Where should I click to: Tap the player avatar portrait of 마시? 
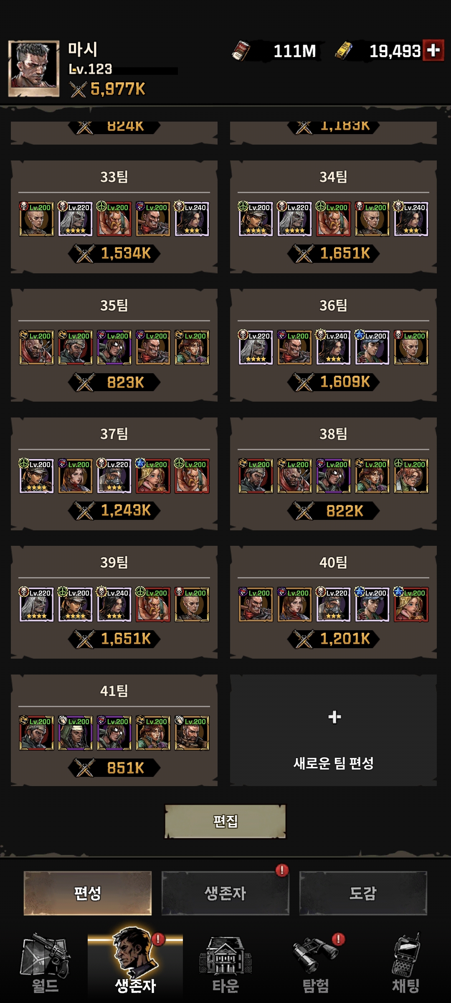coord(34,69)
